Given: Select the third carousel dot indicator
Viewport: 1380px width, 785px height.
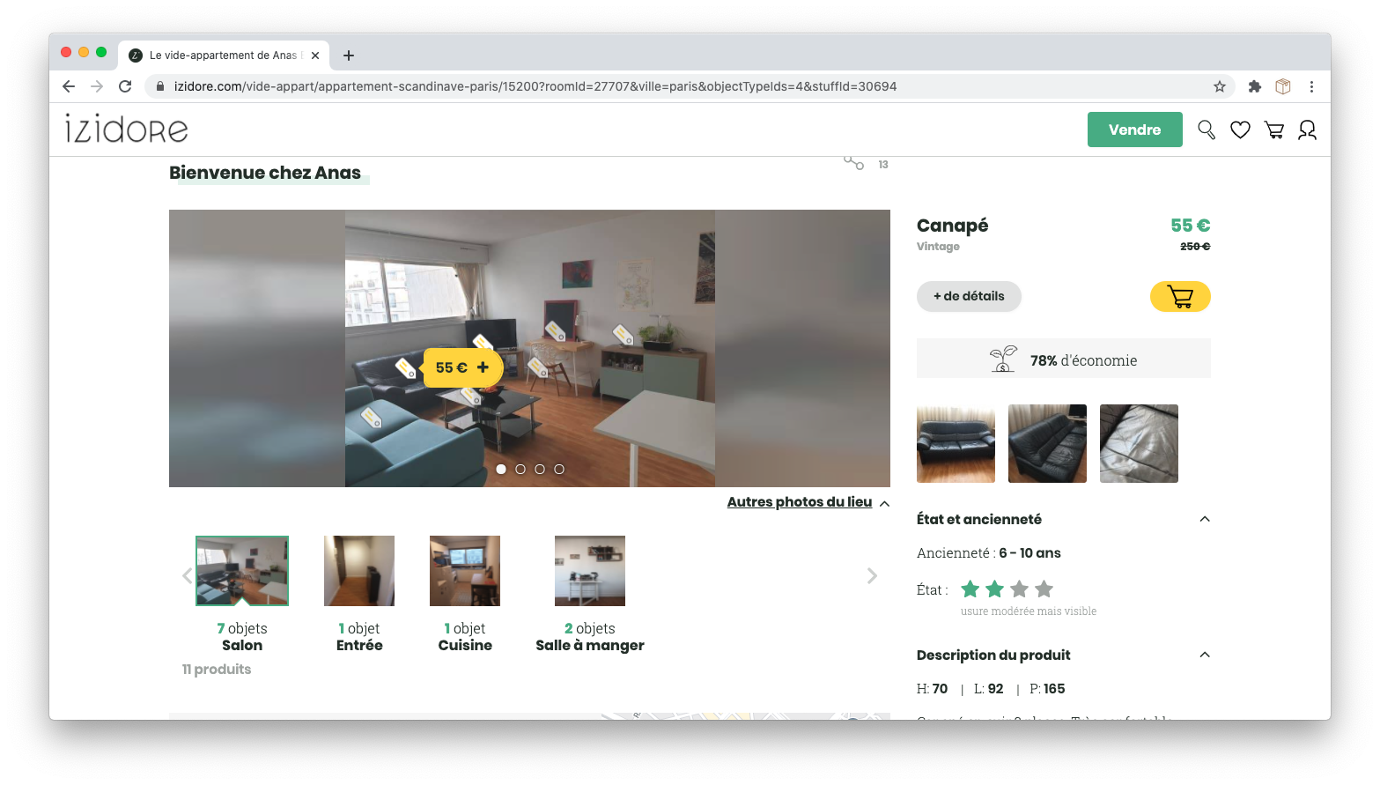Looking at the screenshot, I should click(540, 470).
